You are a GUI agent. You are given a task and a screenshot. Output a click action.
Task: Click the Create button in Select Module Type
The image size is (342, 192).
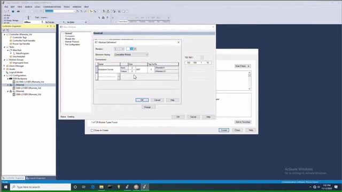224,130
